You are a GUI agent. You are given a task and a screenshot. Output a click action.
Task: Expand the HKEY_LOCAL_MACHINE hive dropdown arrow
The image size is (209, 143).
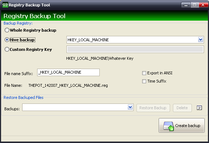(x=200, y=39)
